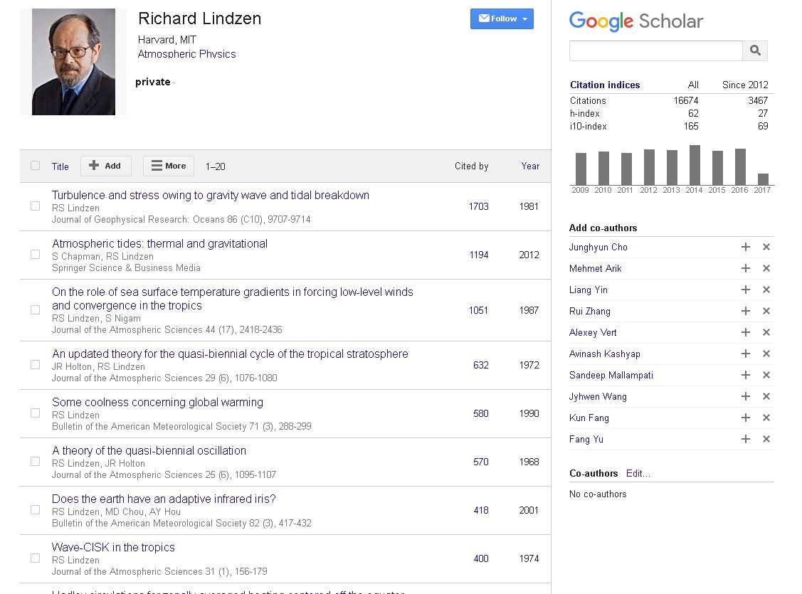Image resolution: width=802 pixels, height=594 pixels.
Task: Open An updated theory quasi-biennial cycle article
Action: click(230, 354)
